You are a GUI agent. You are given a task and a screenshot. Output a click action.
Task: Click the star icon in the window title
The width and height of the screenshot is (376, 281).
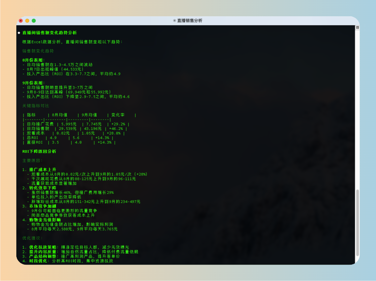pyautogui.click(x=174, y=21)
